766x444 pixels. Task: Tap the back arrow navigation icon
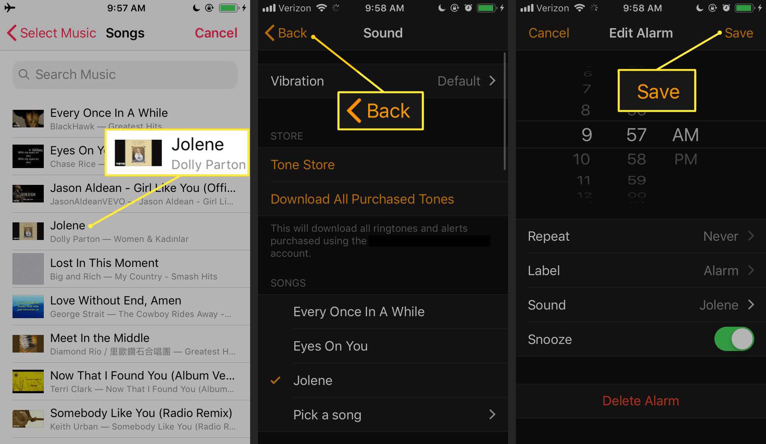point(269,33)
